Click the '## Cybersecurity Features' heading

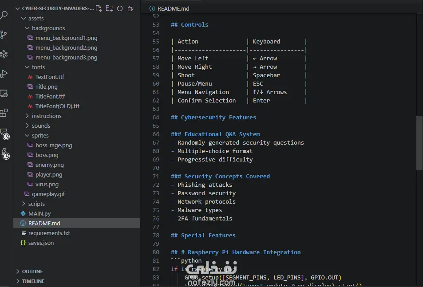tap(213, 117)
